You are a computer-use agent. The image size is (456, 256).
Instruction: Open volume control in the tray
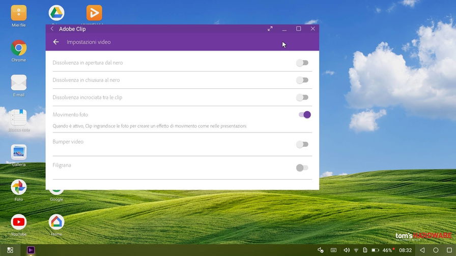(347, 250)
